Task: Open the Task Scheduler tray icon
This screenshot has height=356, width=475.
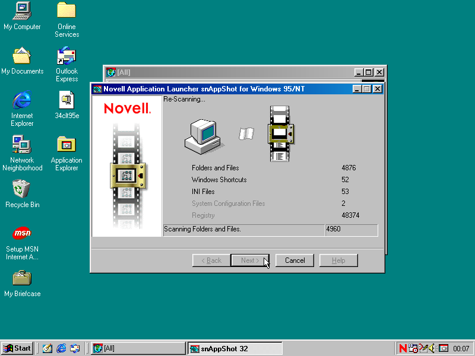Action: pyautogui.click(x=413, y=348)
